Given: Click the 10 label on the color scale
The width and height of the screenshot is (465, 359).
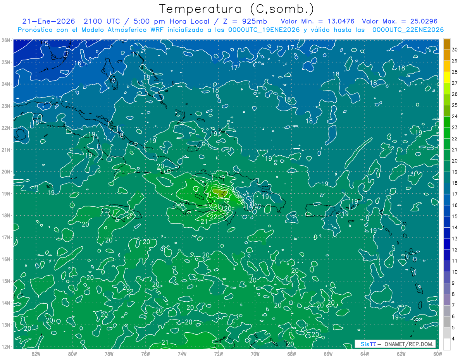Looking at the screenshot, I should click(x=455, y=272).
